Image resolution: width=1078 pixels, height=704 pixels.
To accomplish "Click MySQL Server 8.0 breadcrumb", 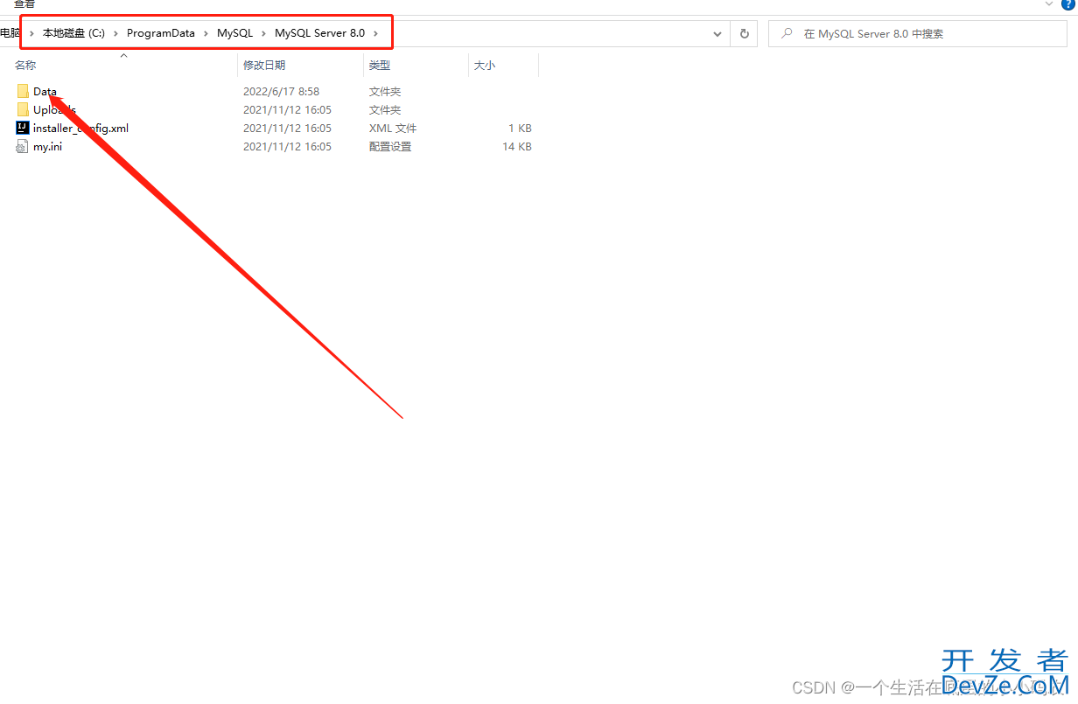I will (x=320, y=33).
